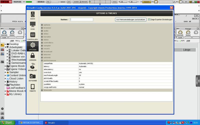This screenshot has height=125, width=200.
Task: Open the BROADCAST settings page
Action: [x=33, y=67]
